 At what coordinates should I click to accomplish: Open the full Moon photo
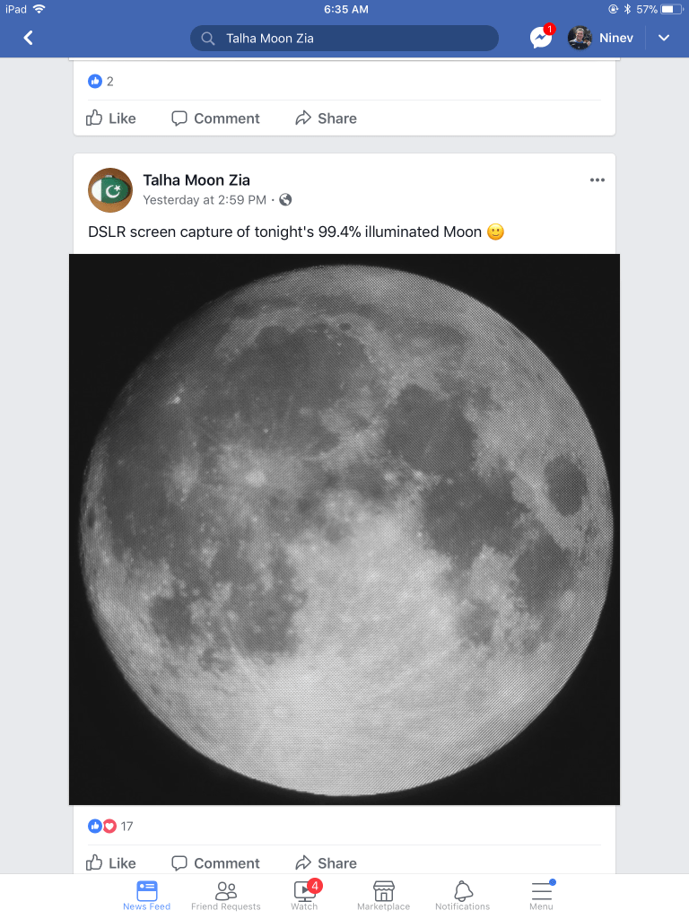pyautogui.click(x=344, y=530)
